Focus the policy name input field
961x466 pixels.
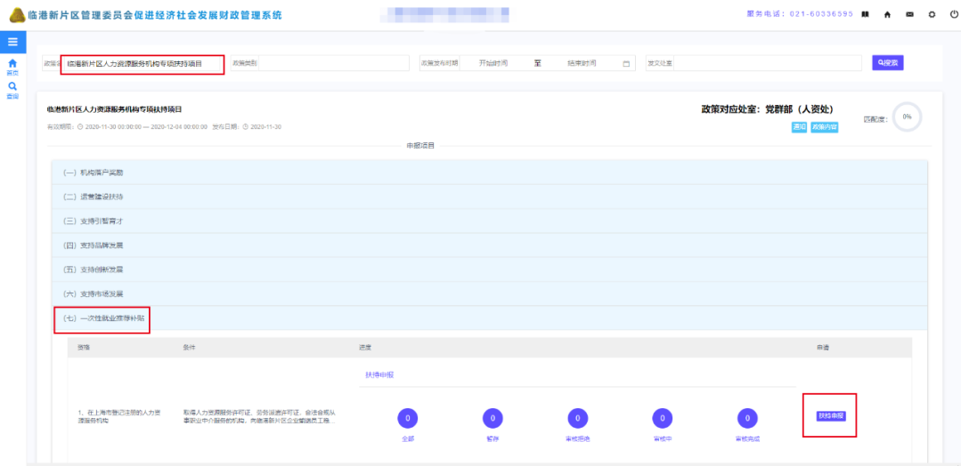pos(143,63)
